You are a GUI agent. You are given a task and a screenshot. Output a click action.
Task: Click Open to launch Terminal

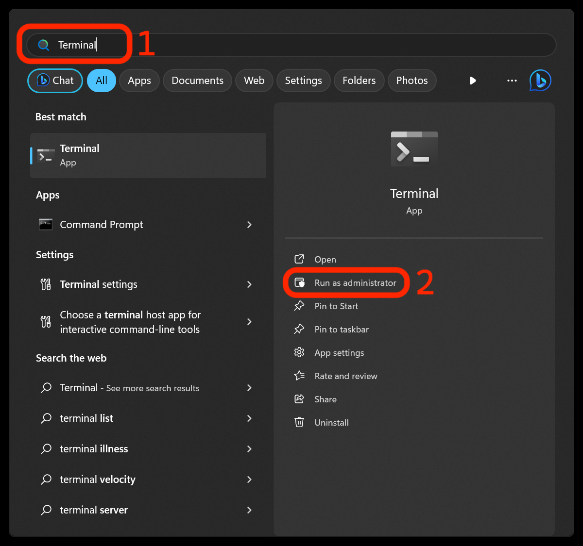pos(325,259)
